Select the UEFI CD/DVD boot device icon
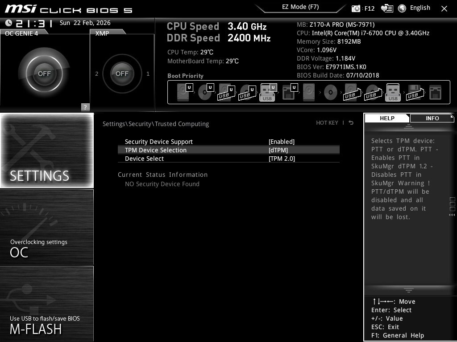Image resolution: width=457 pixels, height=342 pixels. pyautogui.click(x=206, y=92)
